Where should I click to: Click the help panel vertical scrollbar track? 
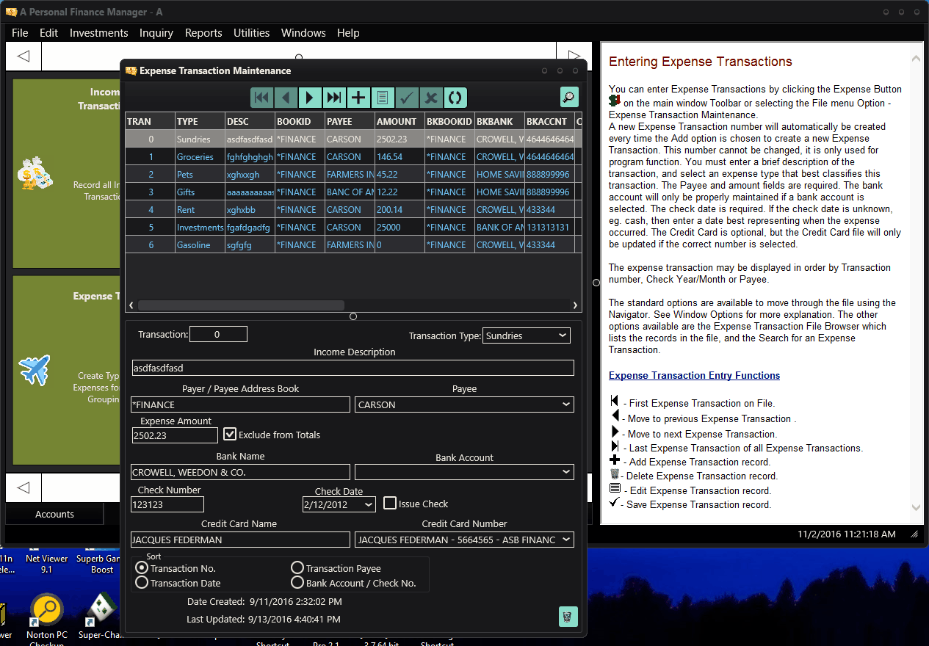coord(916,283)
